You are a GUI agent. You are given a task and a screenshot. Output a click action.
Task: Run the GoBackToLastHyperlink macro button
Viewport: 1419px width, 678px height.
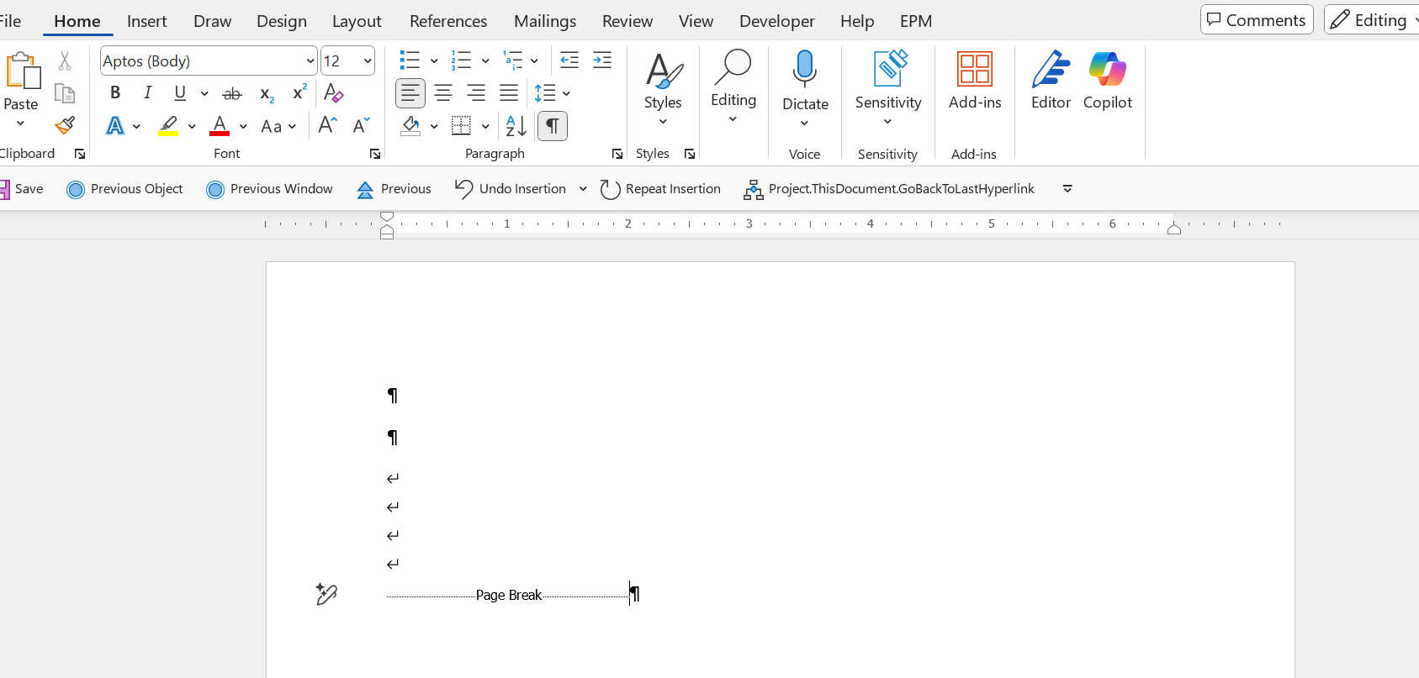pyautogui.click(x=889, y=189)
